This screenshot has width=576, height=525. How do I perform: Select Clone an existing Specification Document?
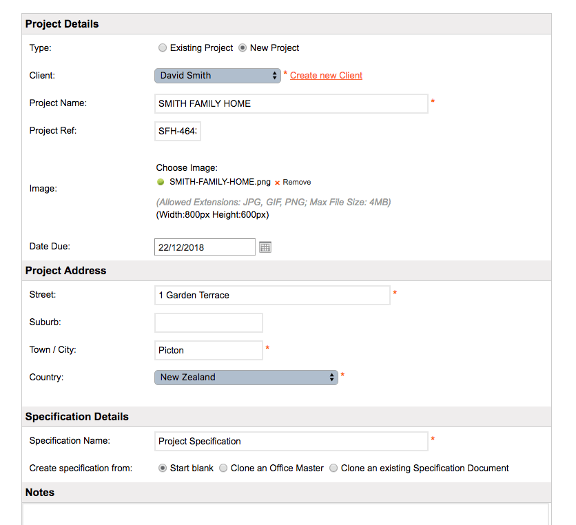point(333,468)
